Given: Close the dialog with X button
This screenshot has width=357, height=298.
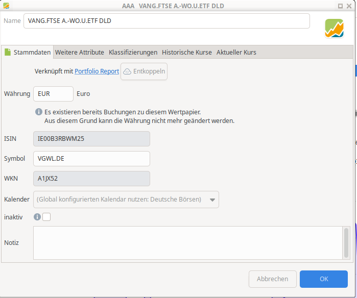Looking at the screenshot, I should (x=349, y=6).
